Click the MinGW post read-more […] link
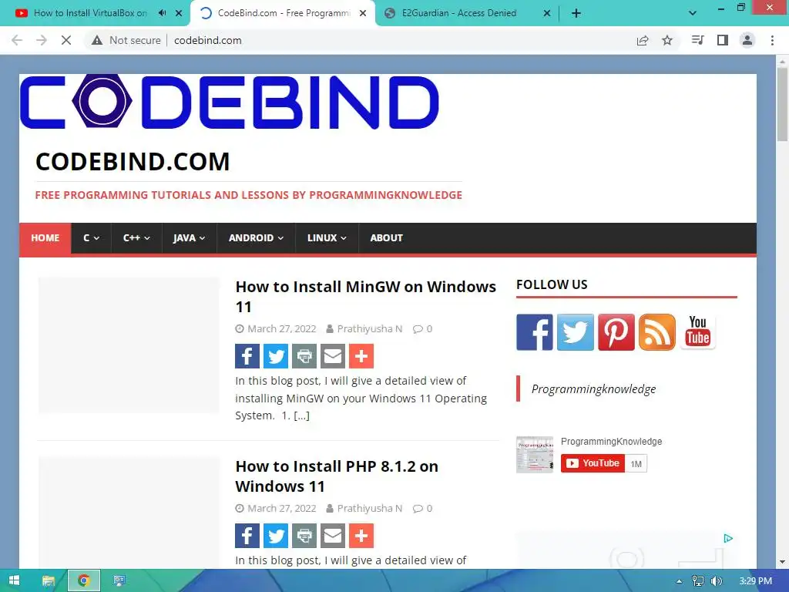This screenshot has width=789, height=592. [301, 415]
